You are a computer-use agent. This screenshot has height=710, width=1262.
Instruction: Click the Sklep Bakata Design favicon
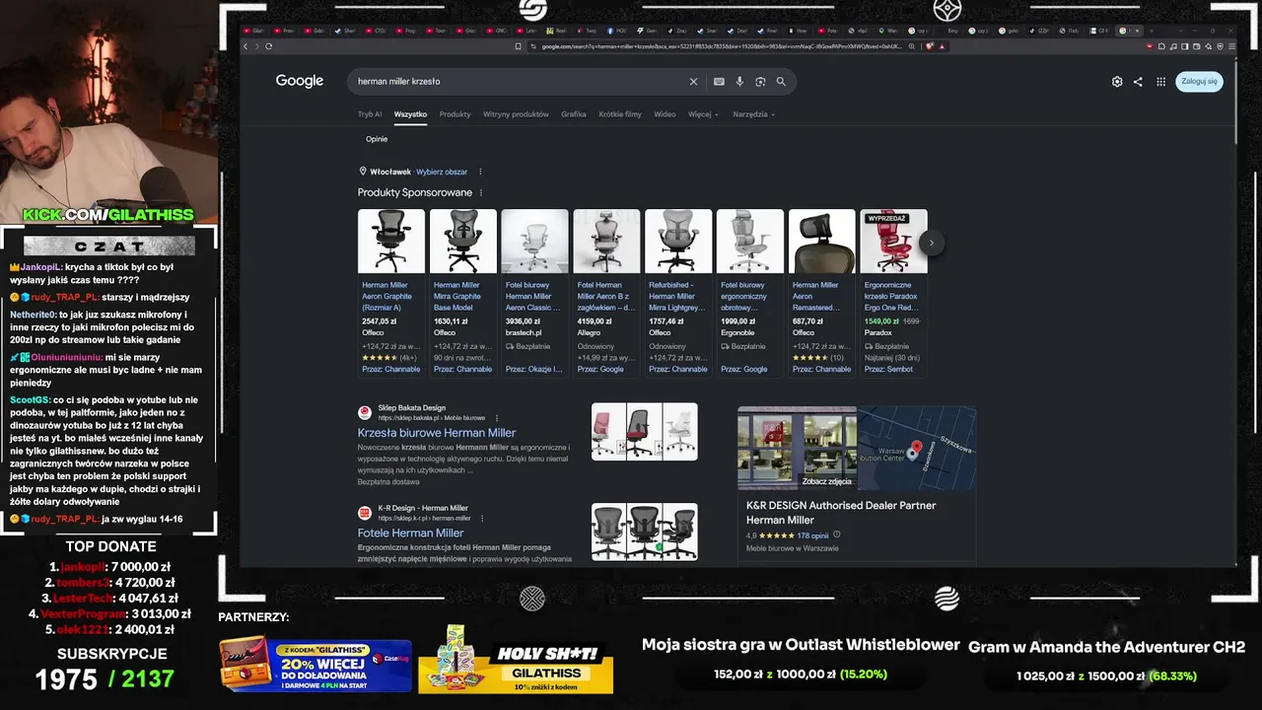point(365,412)
